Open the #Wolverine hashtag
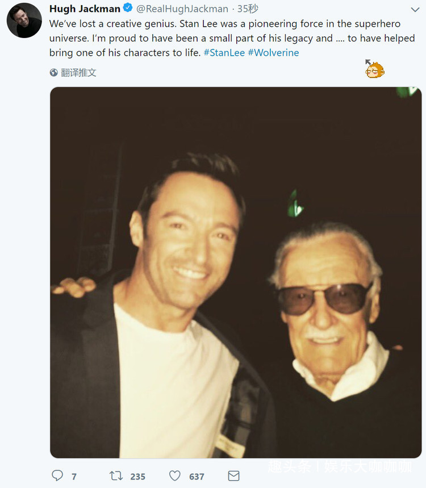426x488 pixels. point(273,53)
